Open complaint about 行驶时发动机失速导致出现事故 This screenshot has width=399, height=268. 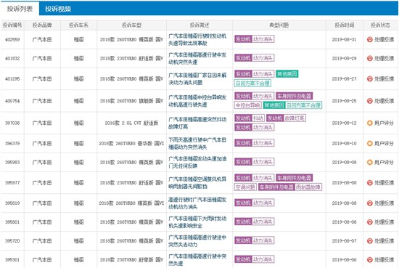pos(197,39)
